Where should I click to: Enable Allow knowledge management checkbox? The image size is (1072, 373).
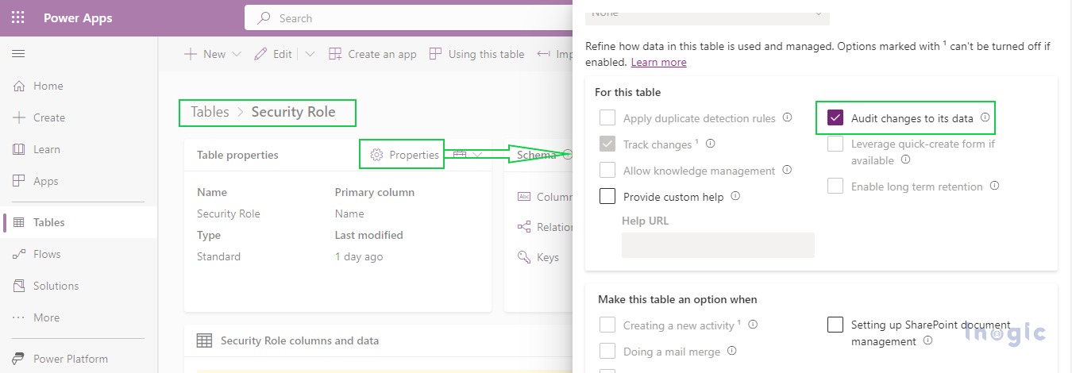[607, 170]
